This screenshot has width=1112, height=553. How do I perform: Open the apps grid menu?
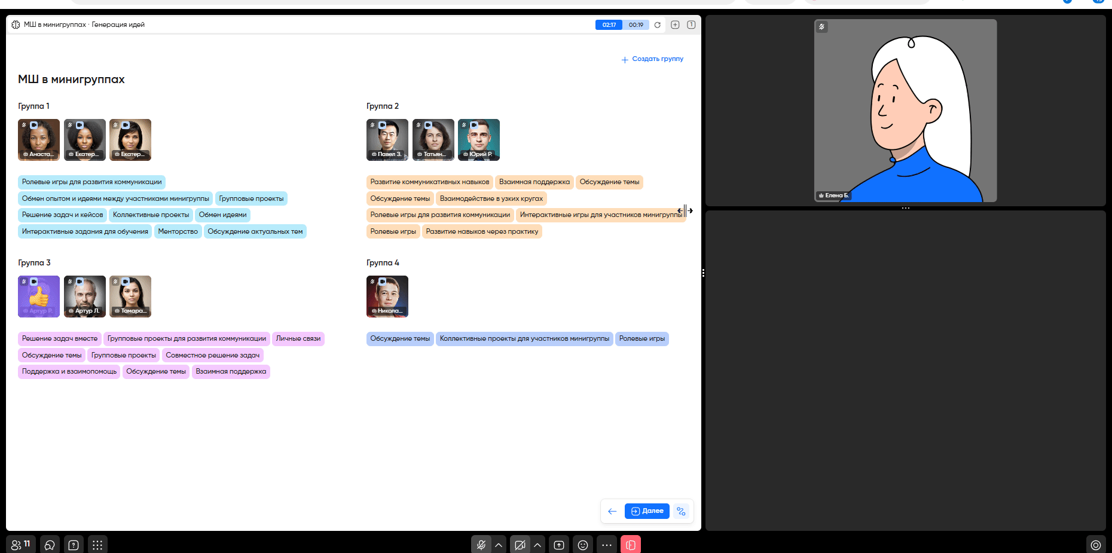97,545
